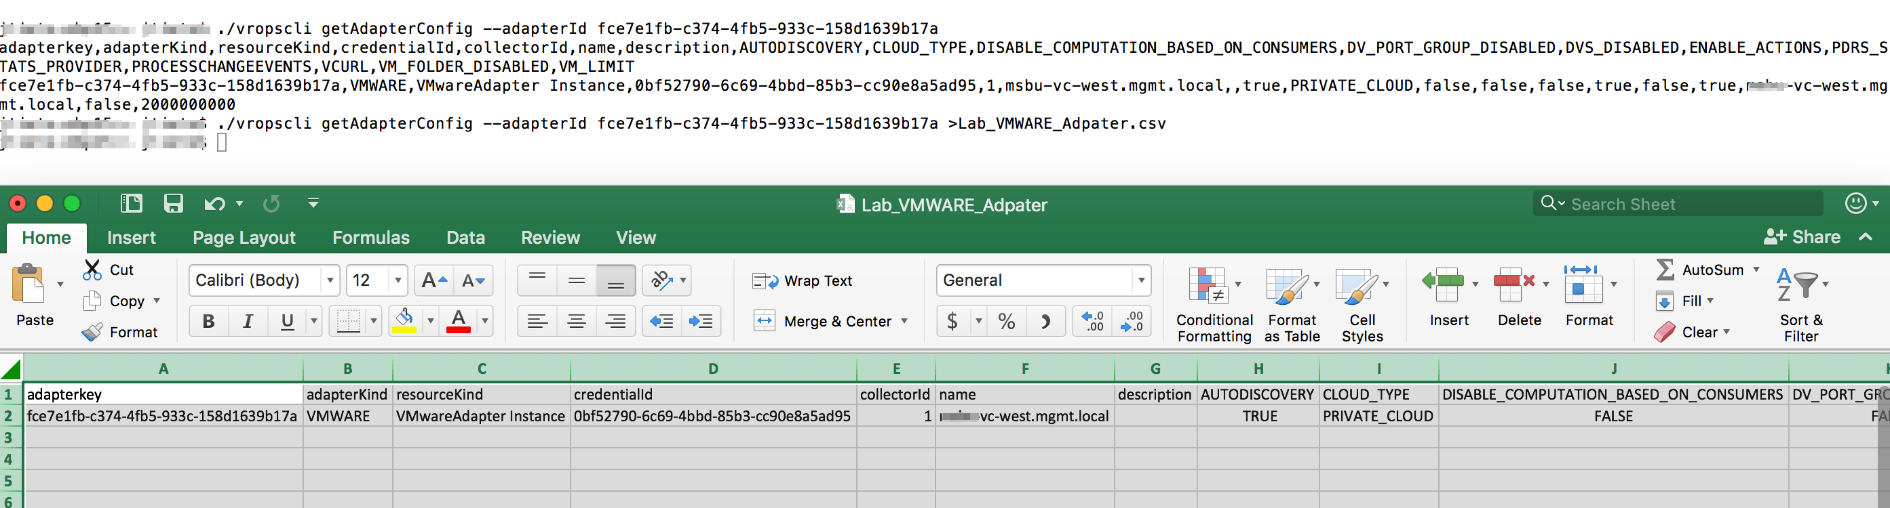The width and height of the screenshot is (1890, 508).
Task: Toggle center horizontal alignment
Action: 577,321
